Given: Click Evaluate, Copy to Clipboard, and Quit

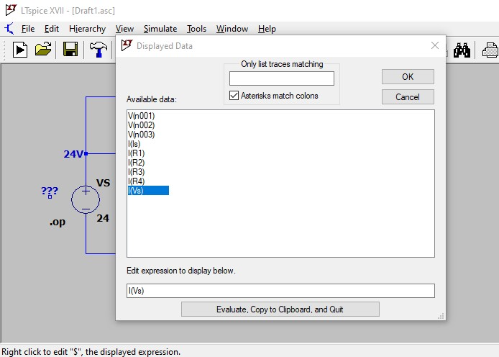Looking at the screenshot, I should tap(280, 309).
